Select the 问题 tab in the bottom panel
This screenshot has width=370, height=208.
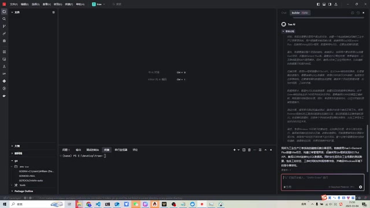[x=66, y=150]
